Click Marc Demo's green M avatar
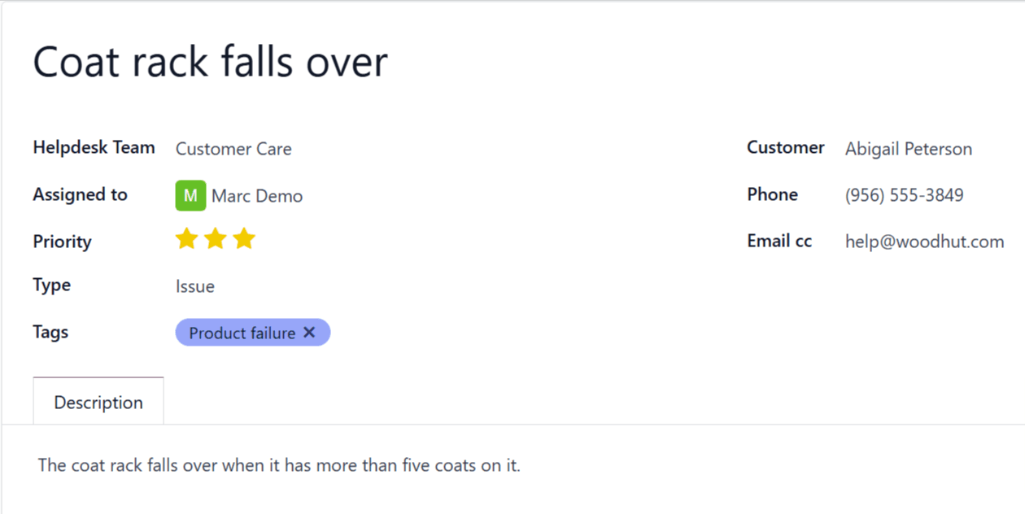 (190, 196)
